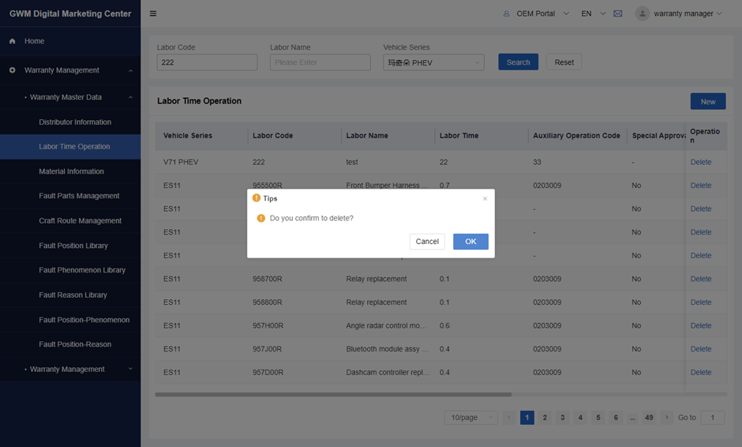This screenshot has width=742, height=447.
Task: Go to page 5
Action: pos(598,417)
